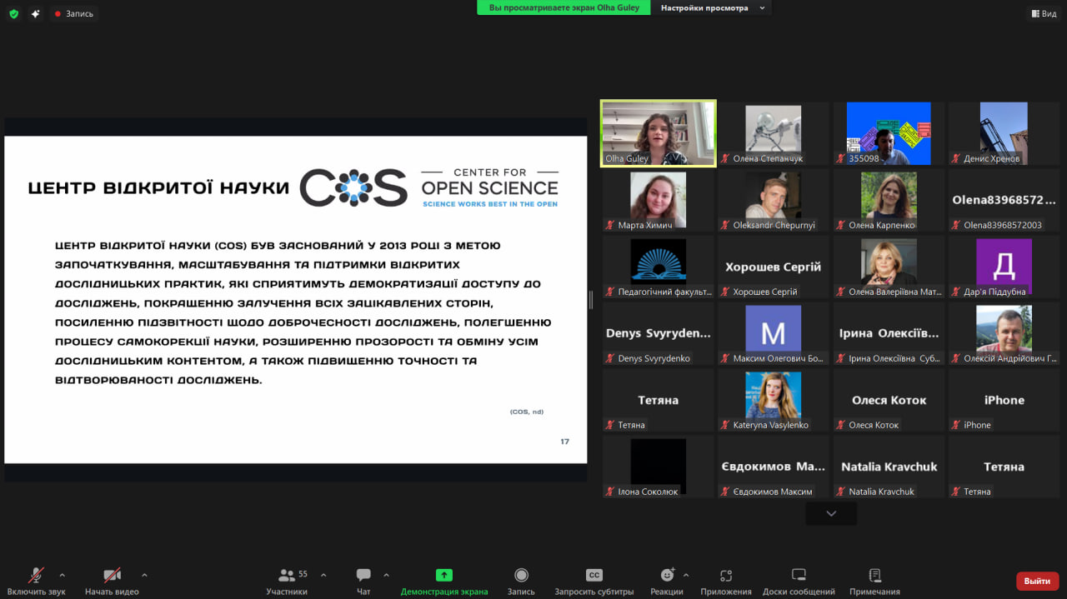Unmute with Включить звук microphone icon
Image resolution: width=1067 pixels, height=599 pixels.
36,575
